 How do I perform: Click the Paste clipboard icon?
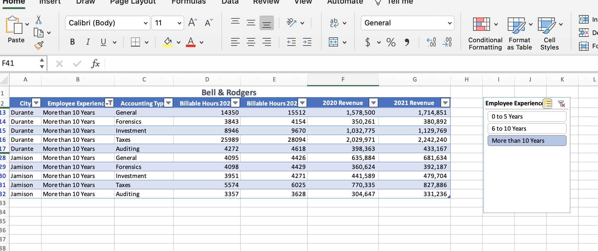pos(14,25)
